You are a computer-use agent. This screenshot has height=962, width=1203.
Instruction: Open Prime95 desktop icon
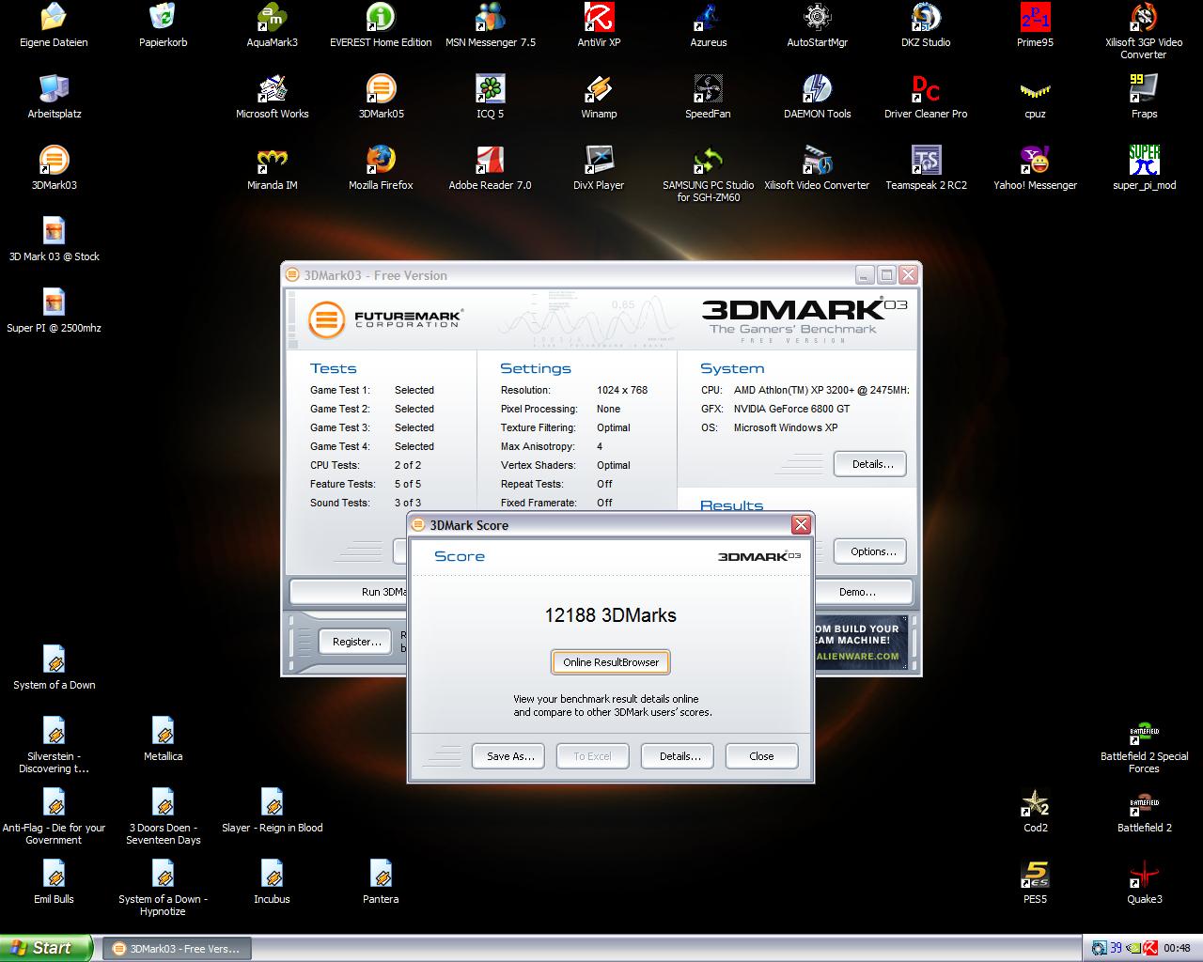pos(1035,25)
